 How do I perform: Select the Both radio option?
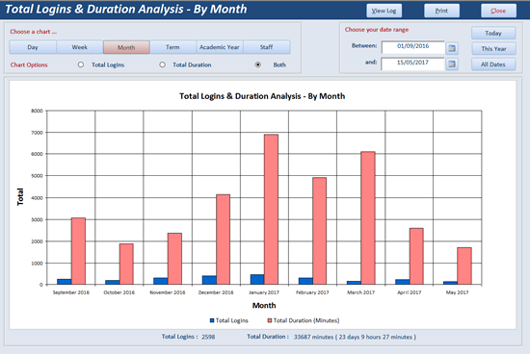tap(258, 64)
